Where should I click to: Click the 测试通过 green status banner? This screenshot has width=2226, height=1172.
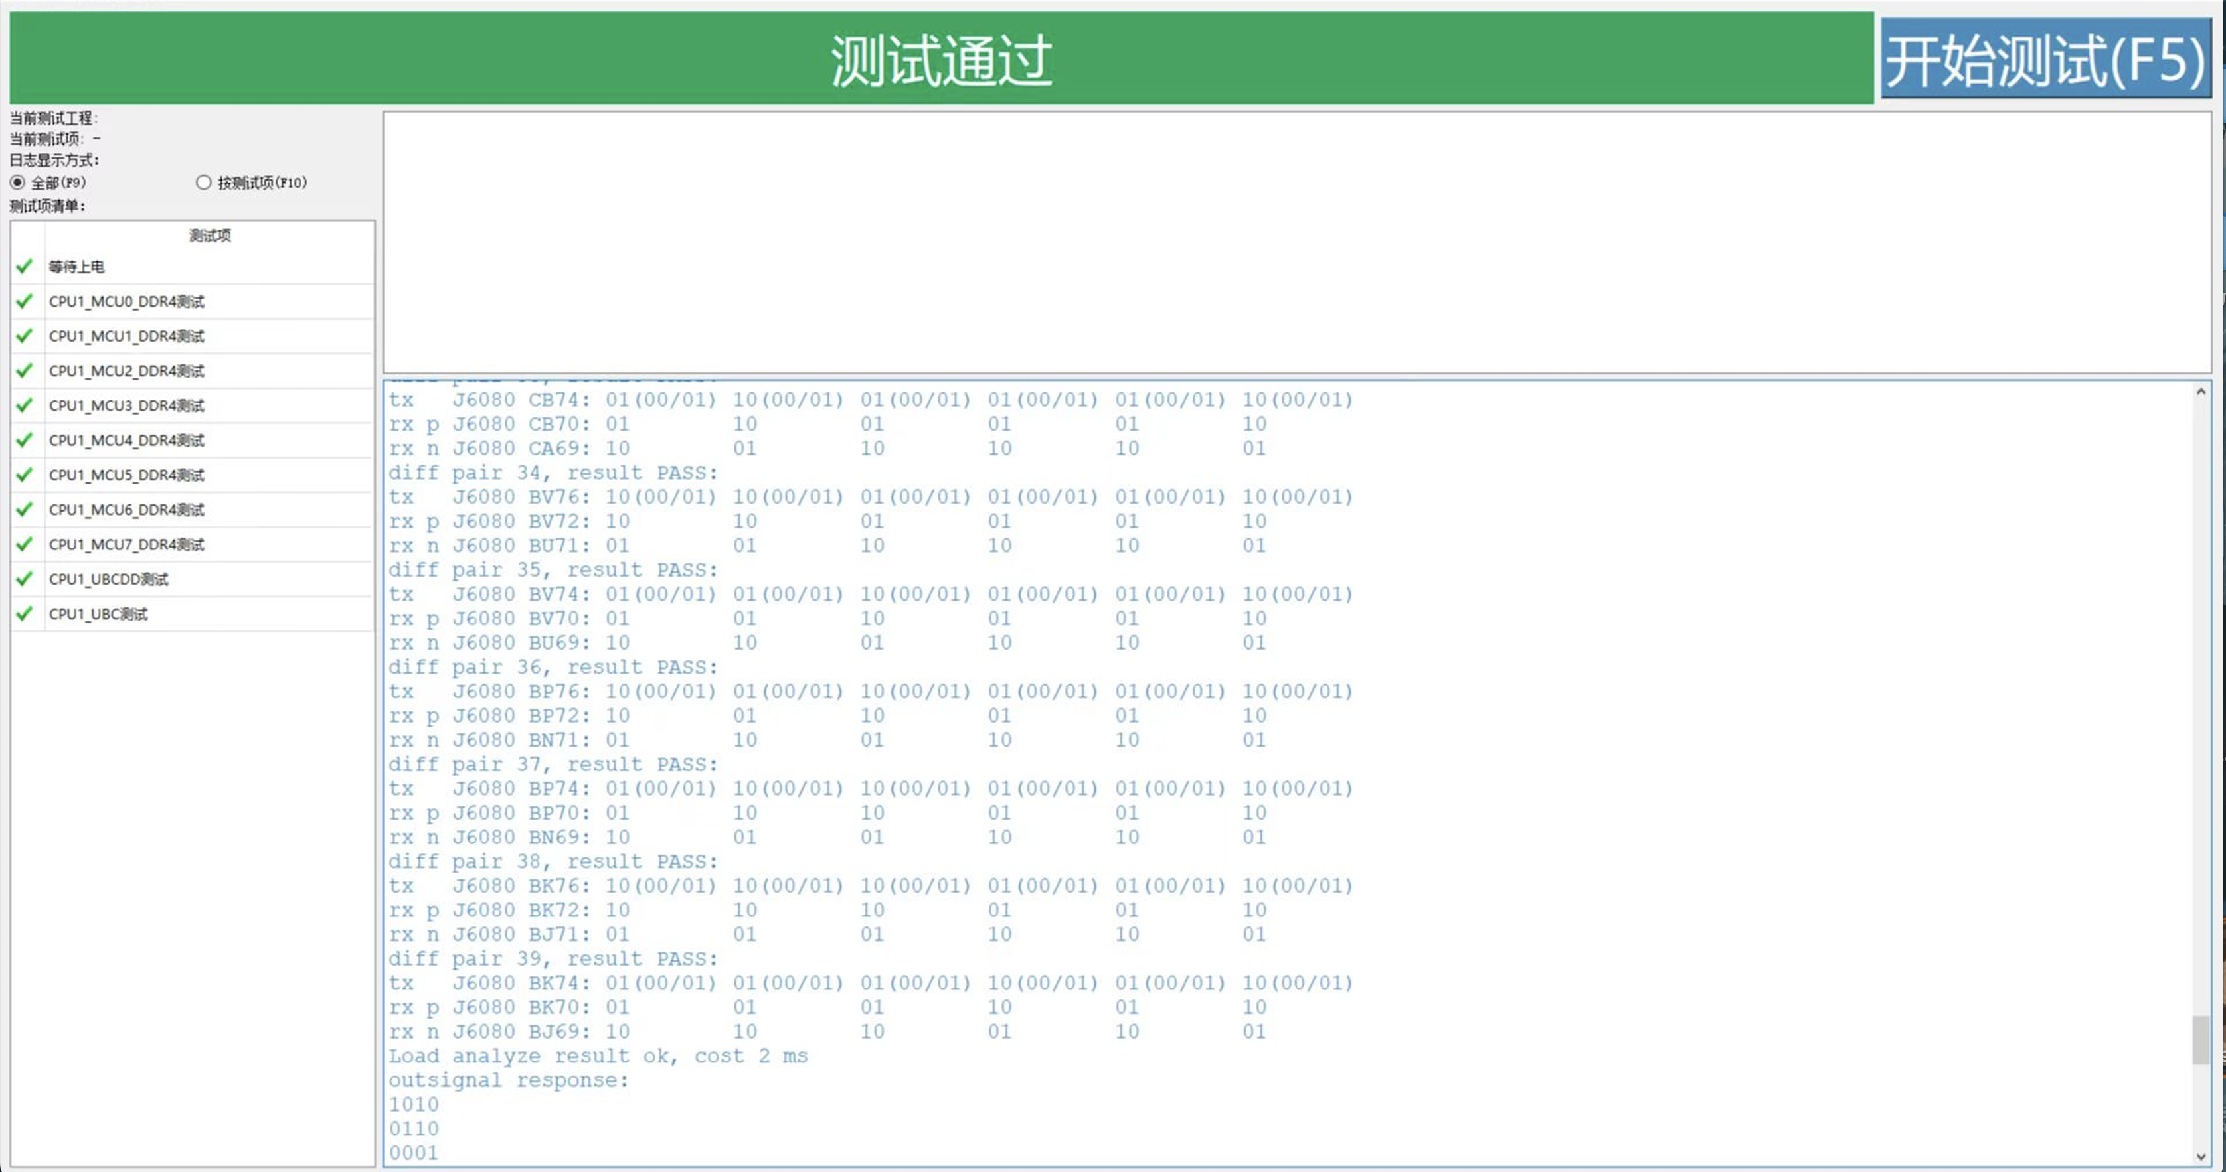[x=940, y=58]
